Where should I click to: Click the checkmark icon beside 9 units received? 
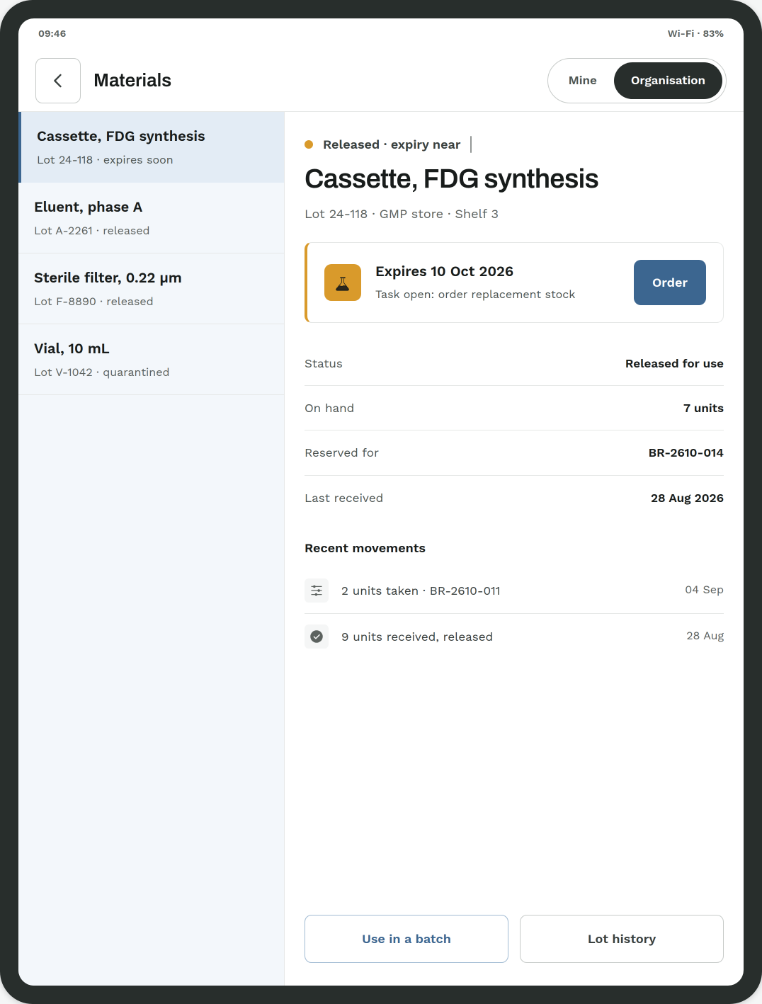tap(317, 637)
